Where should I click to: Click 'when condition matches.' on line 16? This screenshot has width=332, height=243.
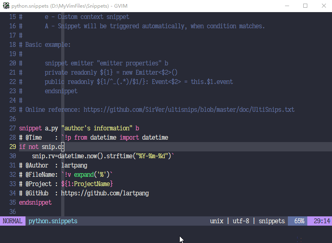pyautogui.click(x=228, y=26)
